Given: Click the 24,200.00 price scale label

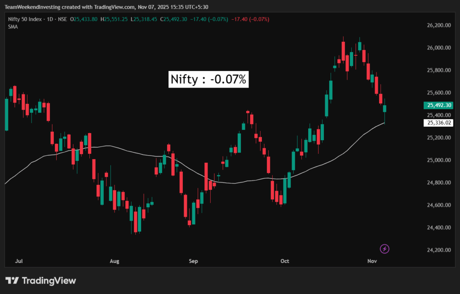Looking at the screenshot, I should [x=438, y=250].
